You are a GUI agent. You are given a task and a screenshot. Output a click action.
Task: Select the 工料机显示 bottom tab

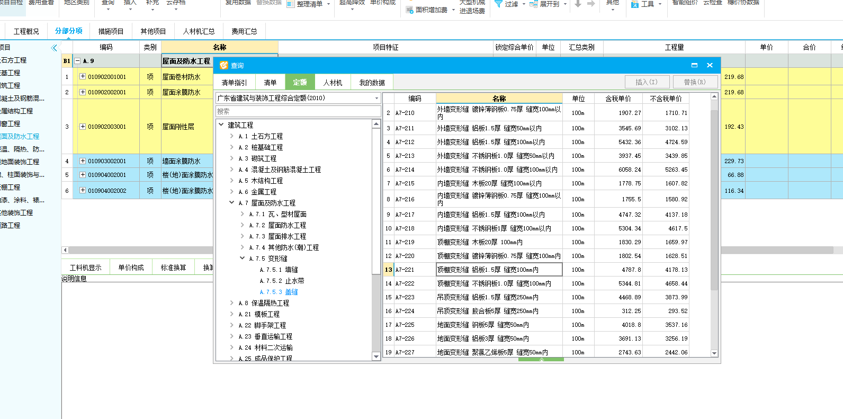coord(86,268)
